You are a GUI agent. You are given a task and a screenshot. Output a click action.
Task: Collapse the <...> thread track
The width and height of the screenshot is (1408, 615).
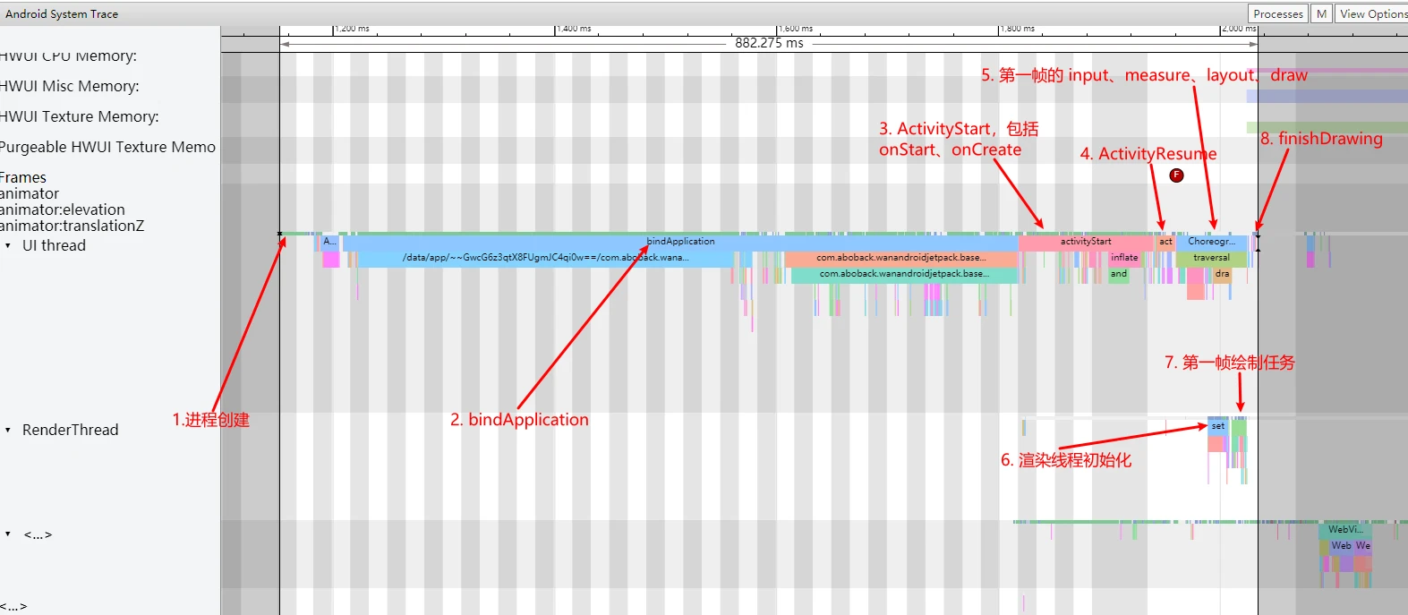8,534
